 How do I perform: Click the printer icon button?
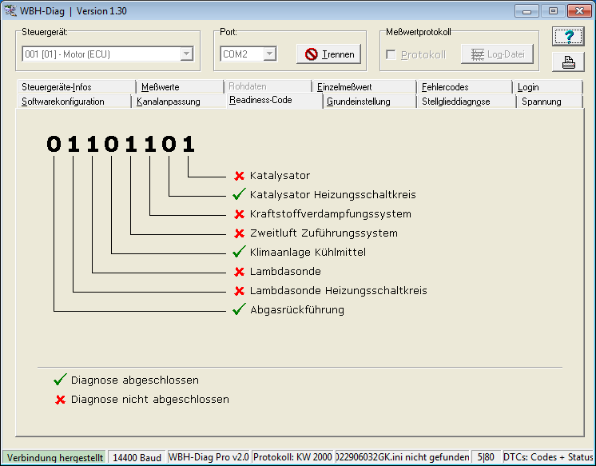click(568, 62)
